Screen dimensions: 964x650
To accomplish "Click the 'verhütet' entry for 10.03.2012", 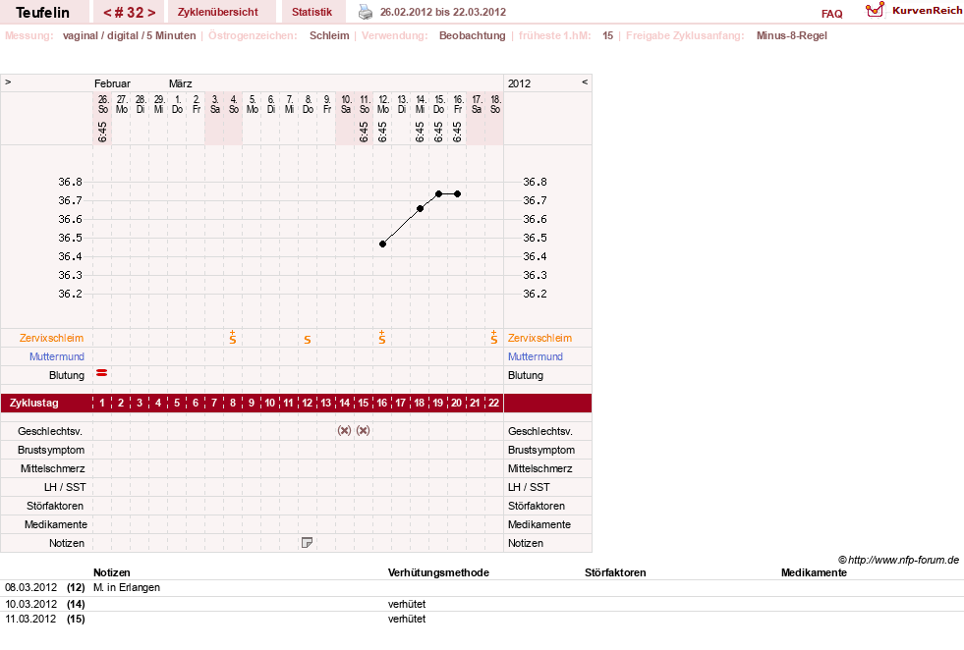I will 407,604.
